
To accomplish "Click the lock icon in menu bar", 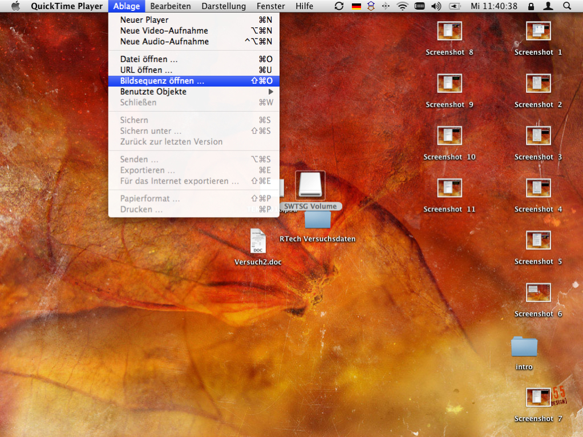I will click(x=531, y=6).
